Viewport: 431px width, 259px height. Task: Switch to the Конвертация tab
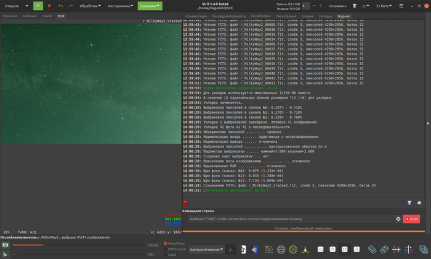196,15
